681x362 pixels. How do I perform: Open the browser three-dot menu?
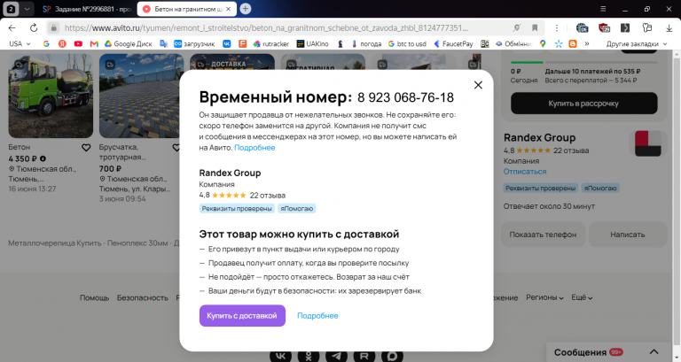click(556, 28)
